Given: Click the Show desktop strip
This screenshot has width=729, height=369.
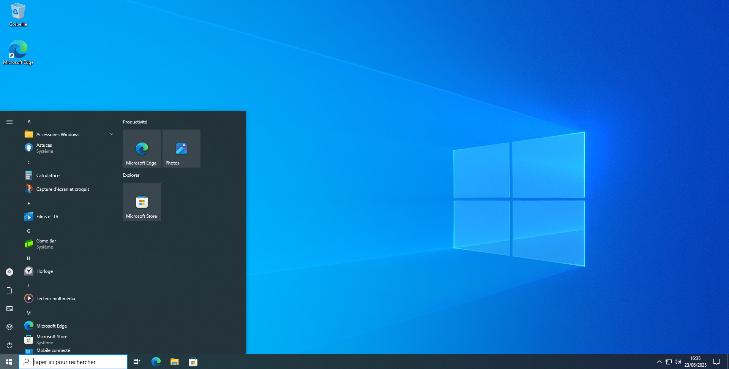Looking at the screenshot, I should 727,362.
